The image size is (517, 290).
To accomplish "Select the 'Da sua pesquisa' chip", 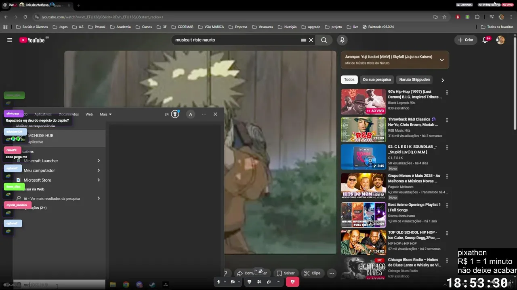I will pyautogui.click(x=377, y=80).
